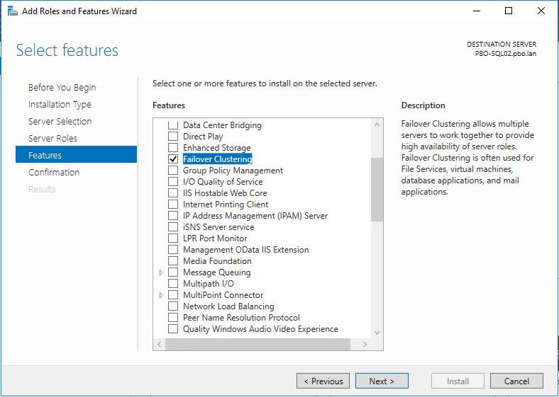Open the Confirmation step in sidebar
Image resolution: width=559 pixels, height=397 pixels.
pos(54,173)
